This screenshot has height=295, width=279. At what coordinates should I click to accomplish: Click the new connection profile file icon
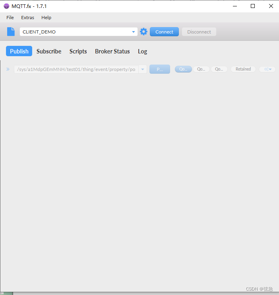[11, 31]
